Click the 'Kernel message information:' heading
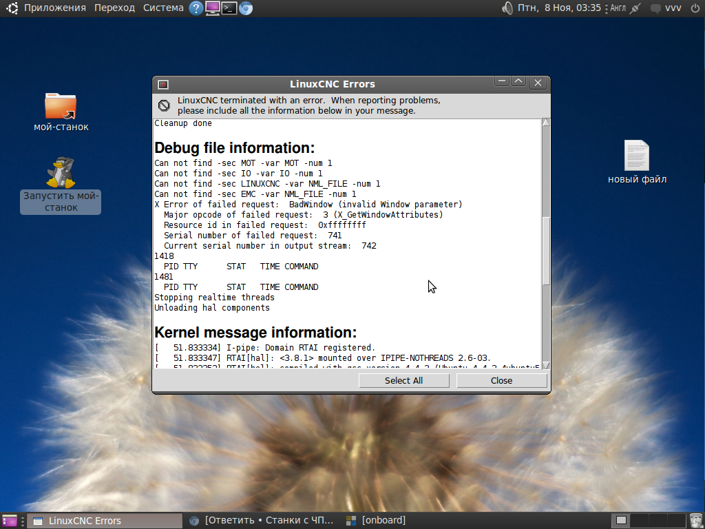705x529 pixels. (x=255, y=333)
